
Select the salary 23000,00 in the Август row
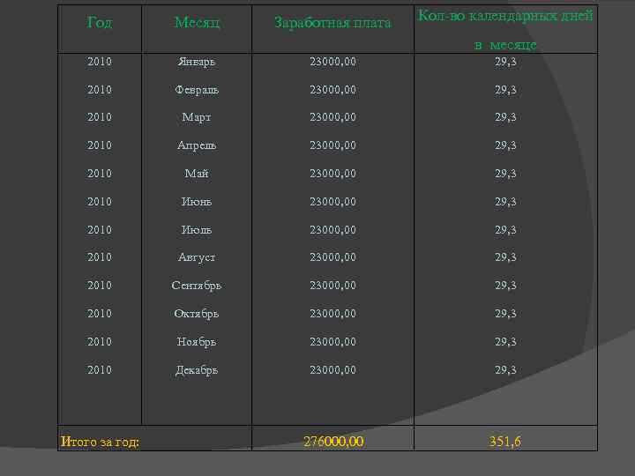[332, 257]
